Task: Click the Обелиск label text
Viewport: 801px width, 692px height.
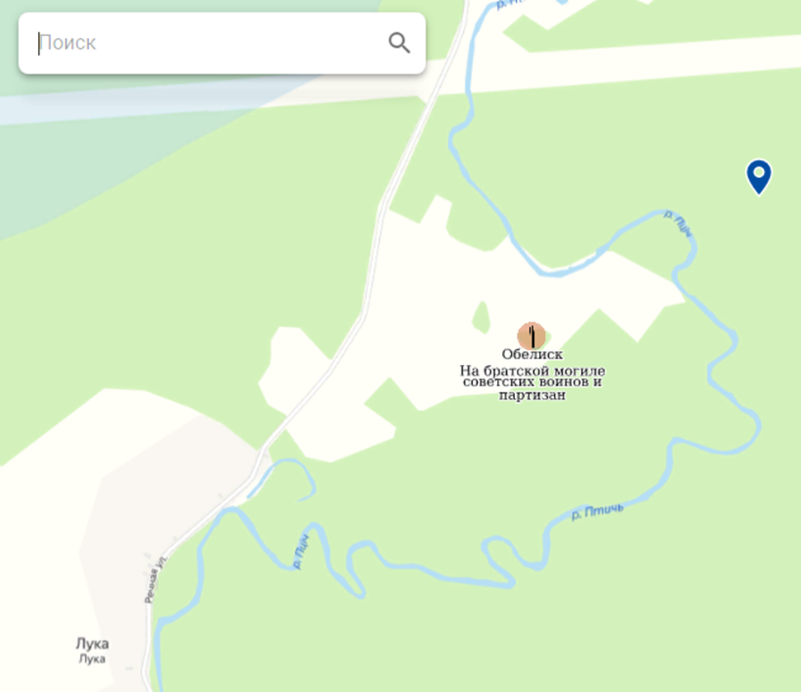Action: pyautogui.click(x=532, y=354)
